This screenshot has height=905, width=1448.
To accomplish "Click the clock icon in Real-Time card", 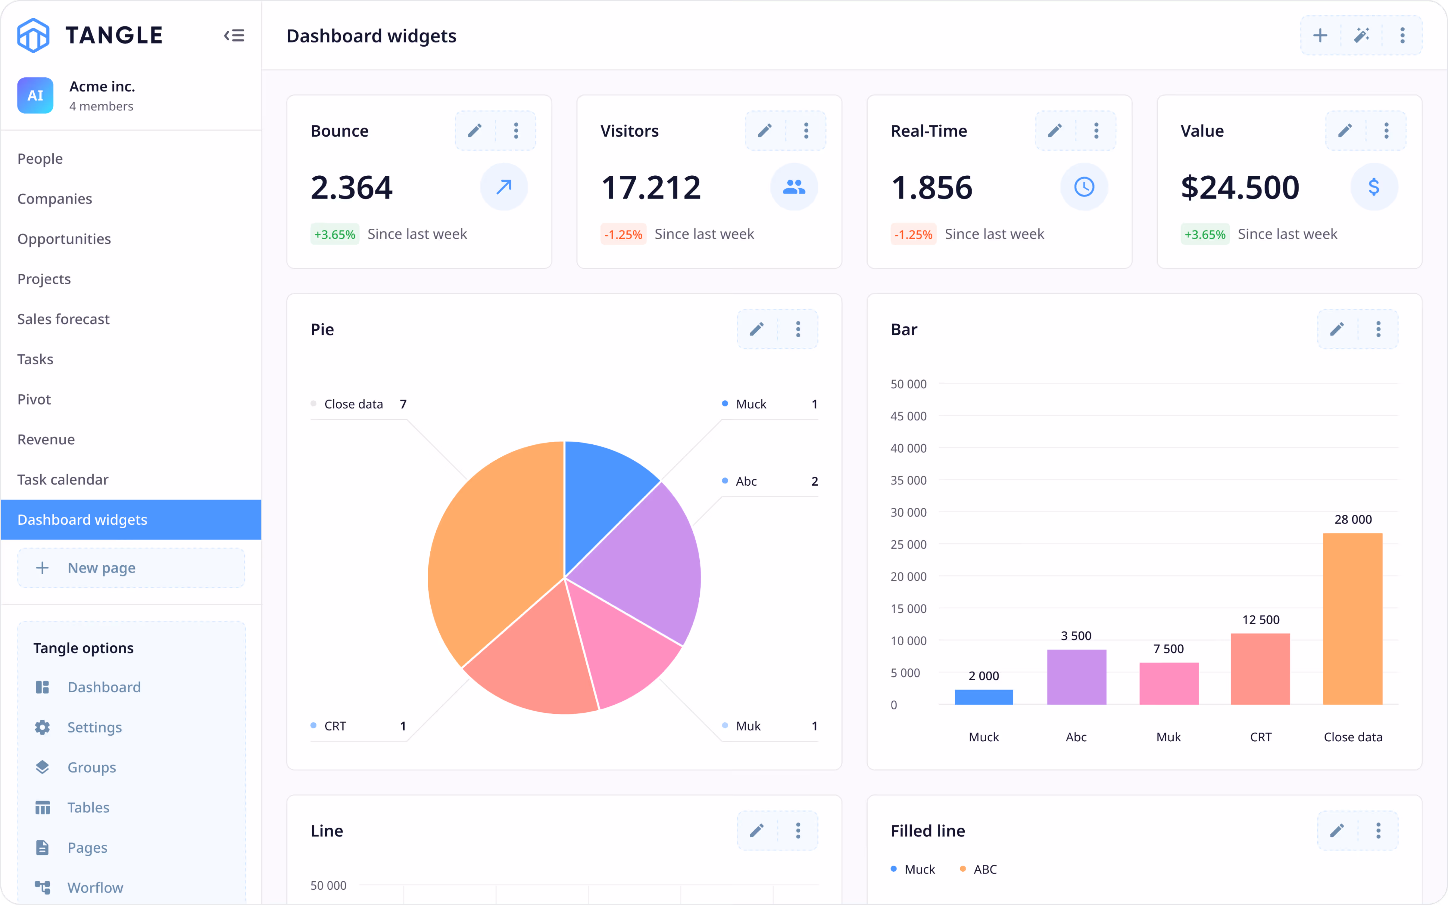I will pyautogui.click(x=1084, y=187).
